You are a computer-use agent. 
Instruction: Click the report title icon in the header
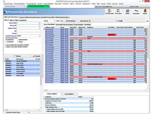(6, 12)
